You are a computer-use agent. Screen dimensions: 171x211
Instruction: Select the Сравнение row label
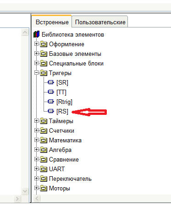64,160
